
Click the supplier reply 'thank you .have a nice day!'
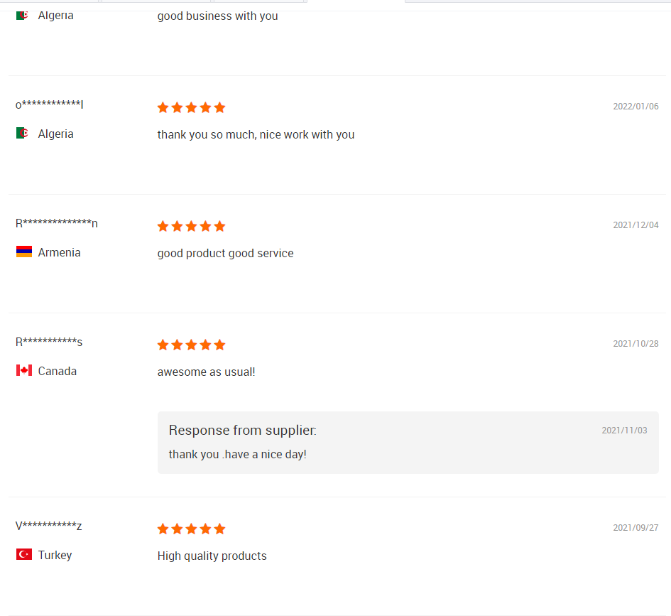tap(237, 454)
